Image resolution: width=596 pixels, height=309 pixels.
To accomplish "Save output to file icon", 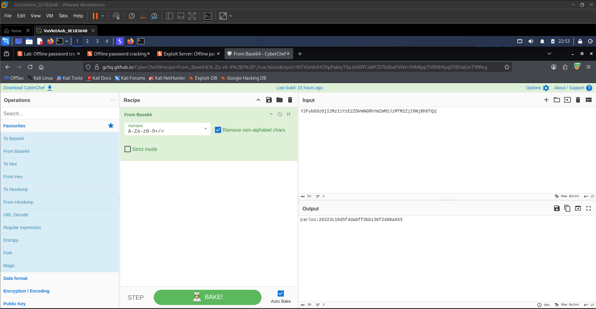I will click(x=557, y=208).
